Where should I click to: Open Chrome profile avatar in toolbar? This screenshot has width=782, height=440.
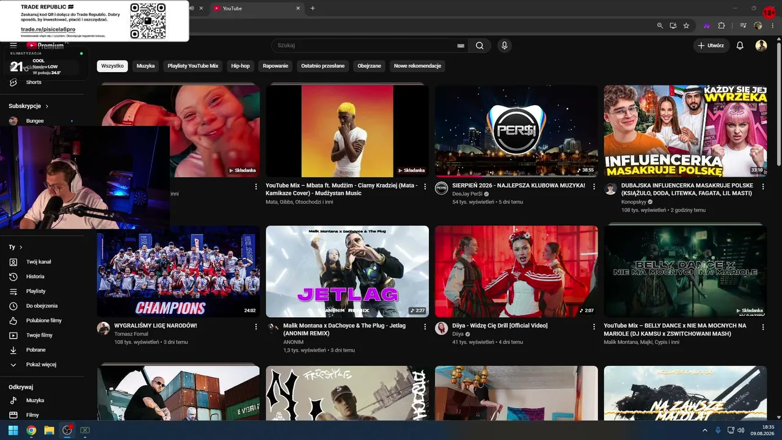point(758,26)
